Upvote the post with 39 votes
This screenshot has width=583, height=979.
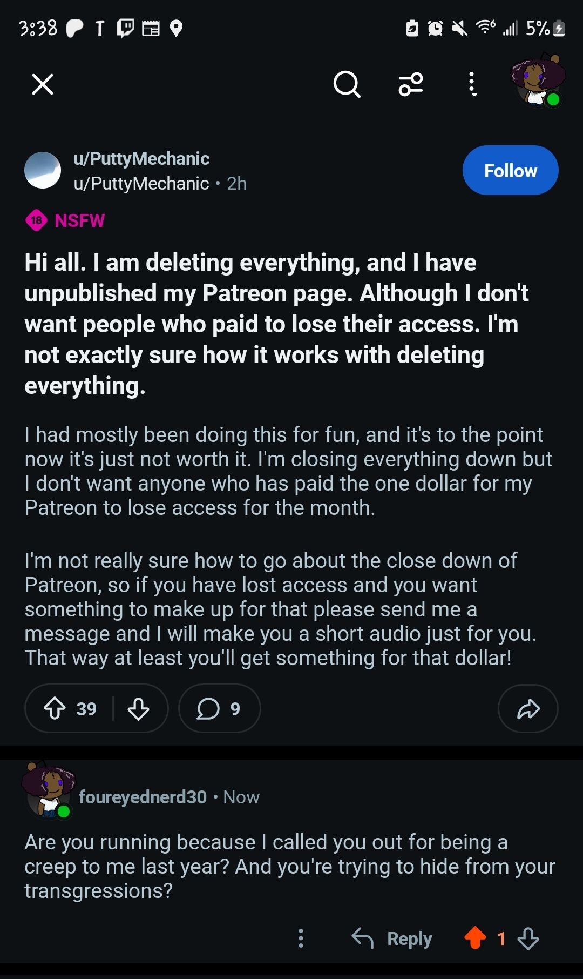coord(55,708)
